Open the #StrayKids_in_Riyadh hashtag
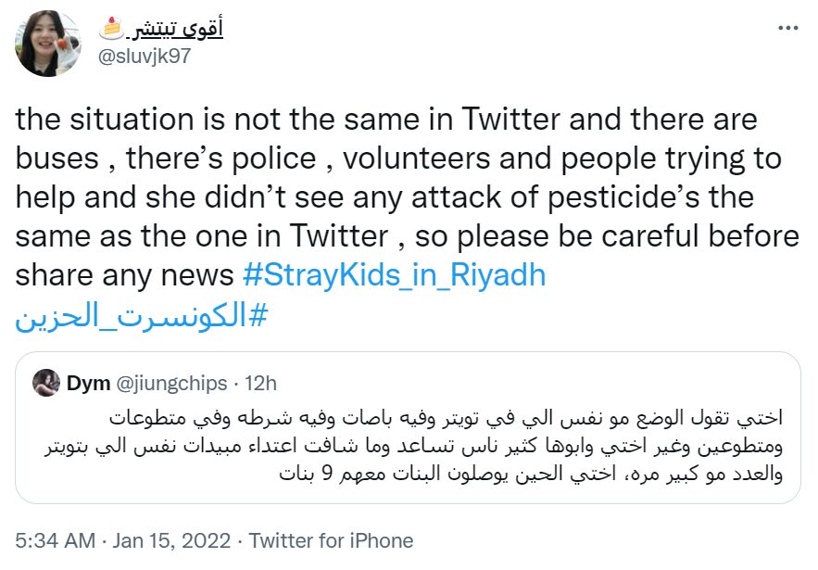Image resolution: width=818 pixels, height=570 pixels. point(394,276)
